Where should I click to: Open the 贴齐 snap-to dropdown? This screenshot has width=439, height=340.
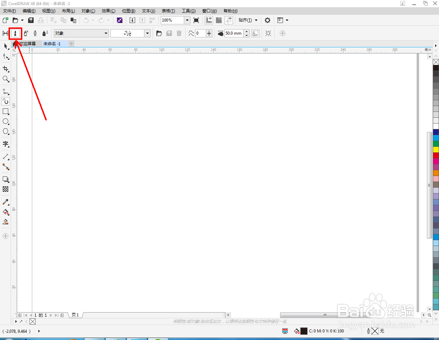(x=248, y=20)
